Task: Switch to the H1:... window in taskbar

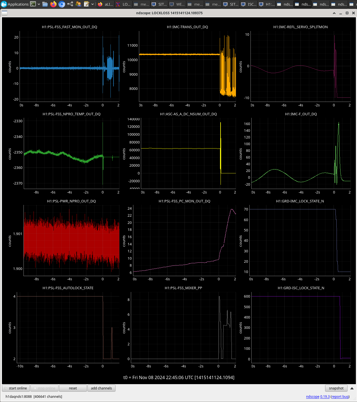Action: pyautogui.click(x=266, y=4)
